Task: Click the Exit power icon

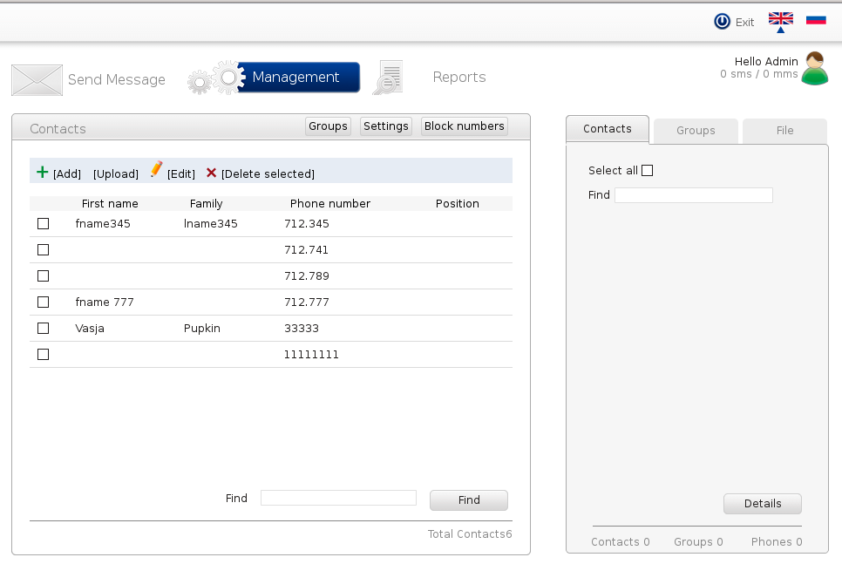Action: 722,22
